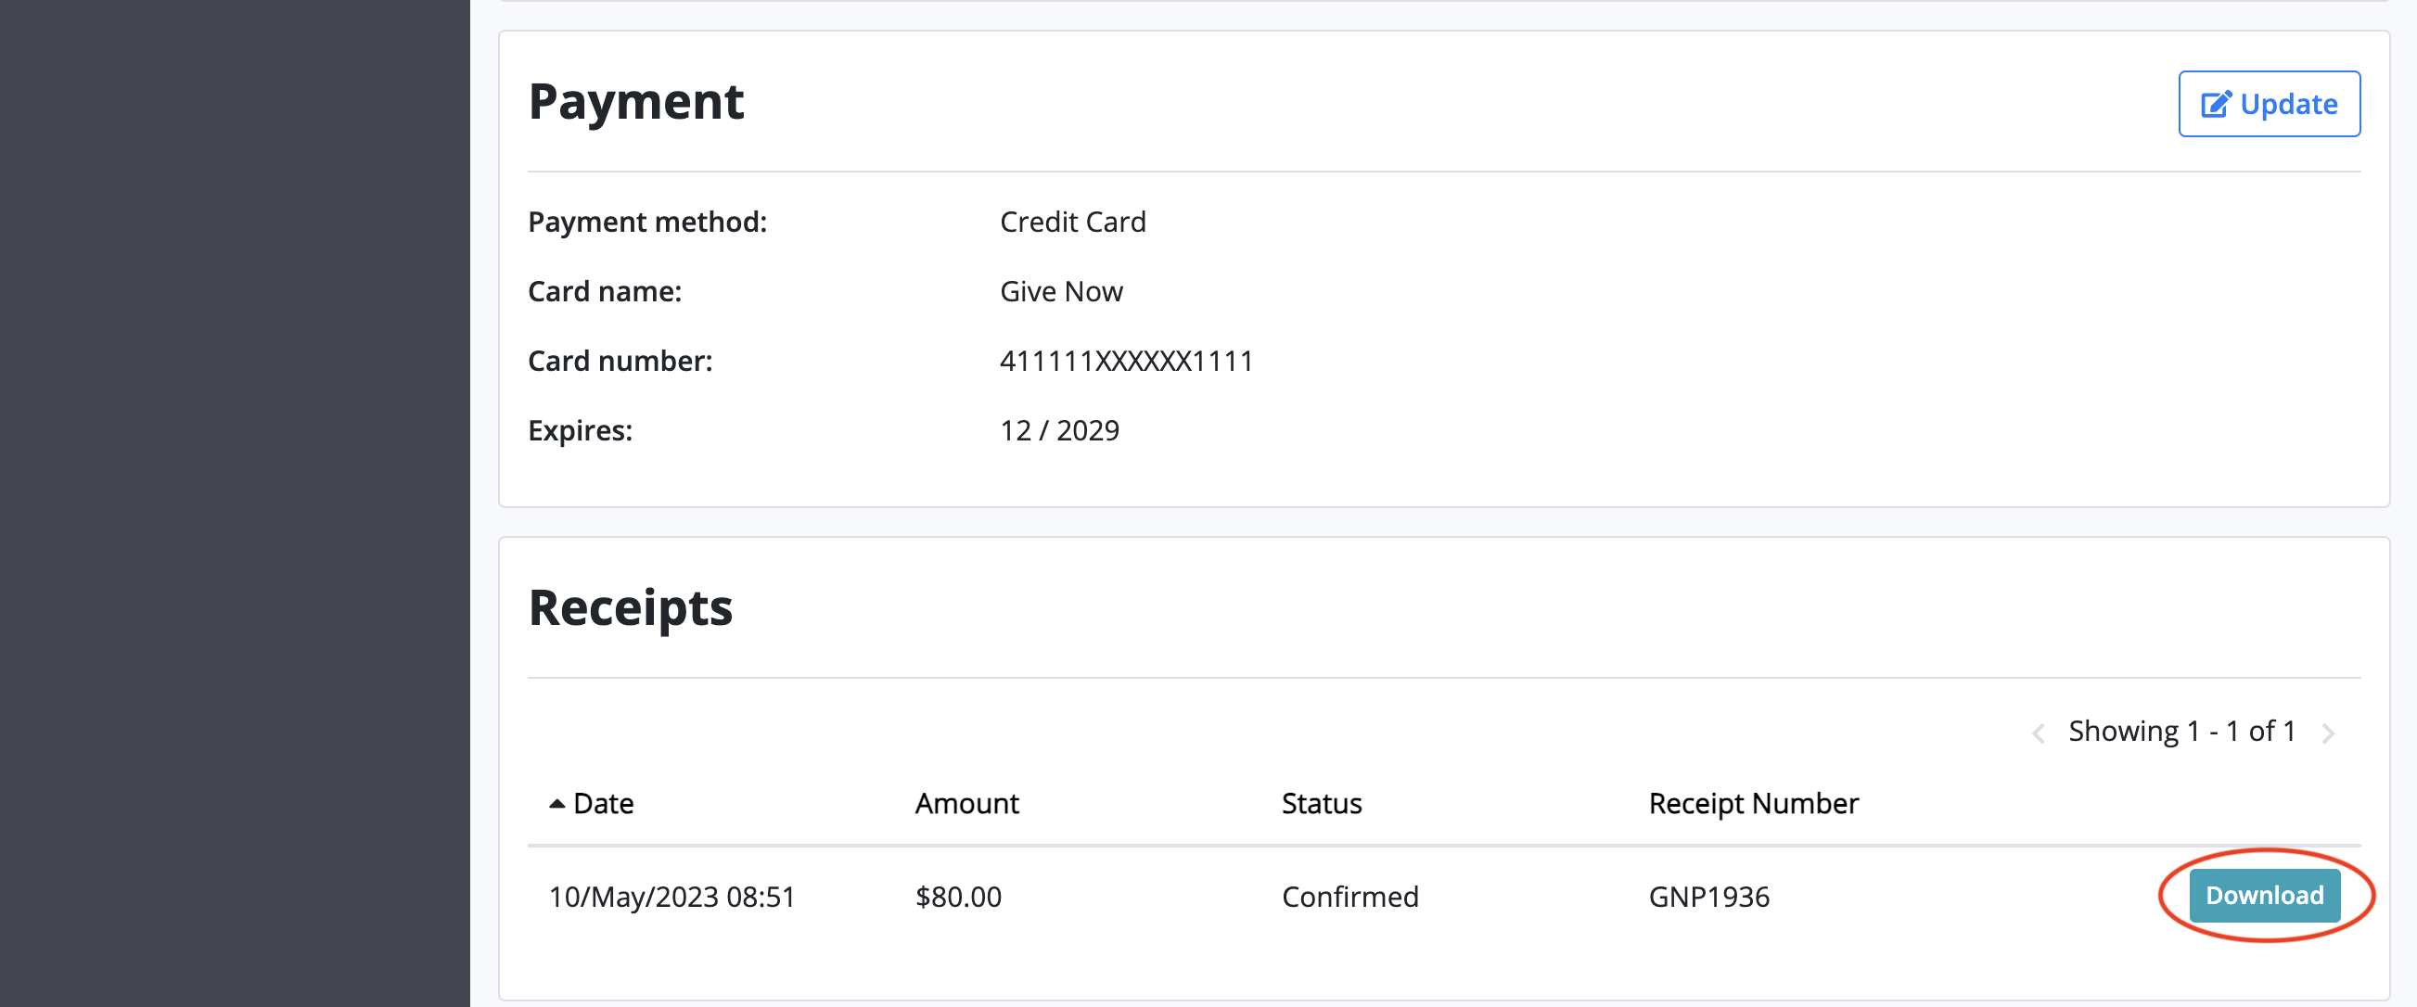Click the Receipt Number column header
The height and width of the screenshot is (1007, 2417).
click(1753, 803)
